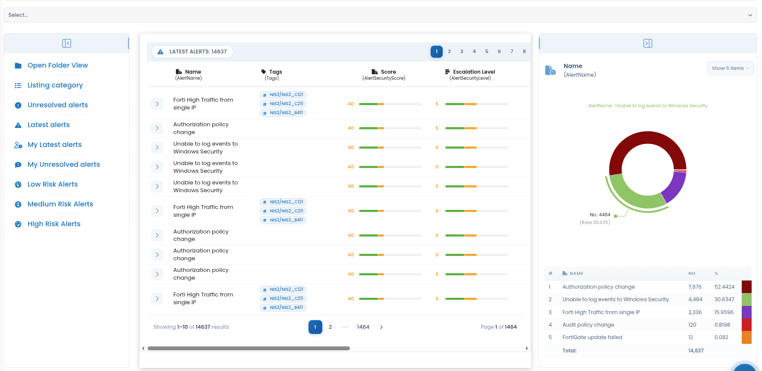Collapse the right panel toggle icon
Screen dimensions: 762x371
[x=648, y=44]
